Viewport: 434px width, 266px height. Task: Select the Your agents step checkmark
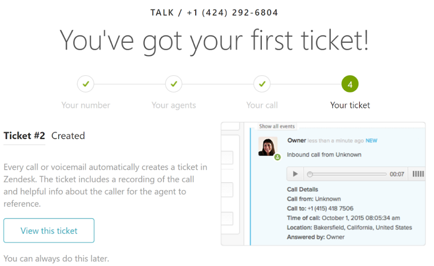(x=174, y=84)
